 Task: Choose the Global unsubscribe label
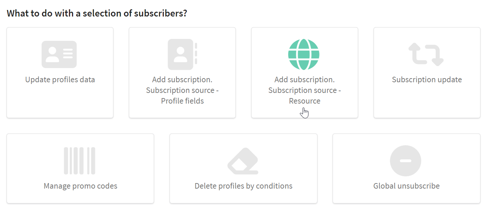click(406, 186)
